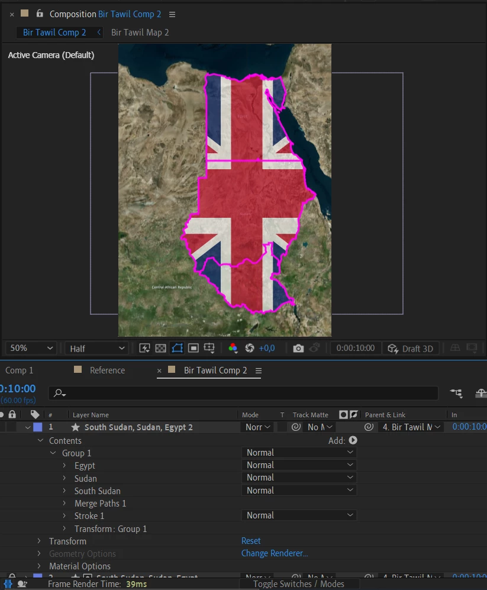Click the label tag column header icon
Screen dimensions: 487x590
tap(35, 415)
